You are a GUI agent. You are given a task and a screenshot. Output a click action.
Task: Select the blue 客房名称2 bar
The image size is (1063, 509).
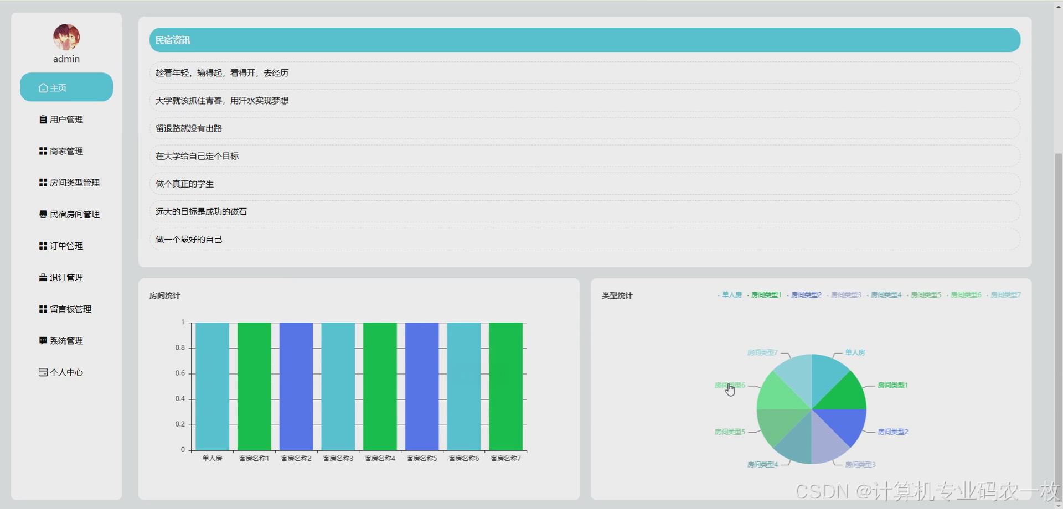tap(296, 386)
